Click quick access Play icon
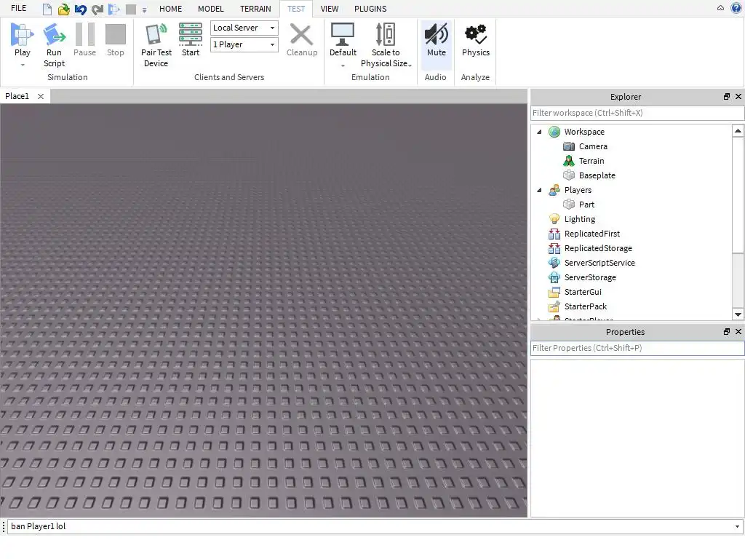This screenshot has height=559, width=745. pyautogui.click(x=114, y=9)
